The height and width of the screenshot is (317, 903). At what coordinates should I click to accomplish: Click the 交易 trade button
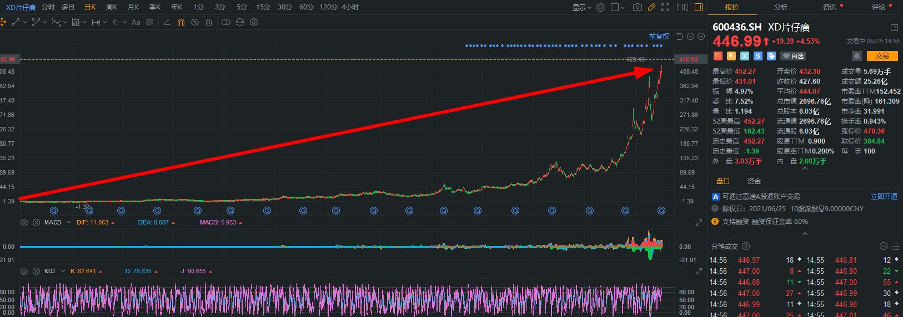882,56
